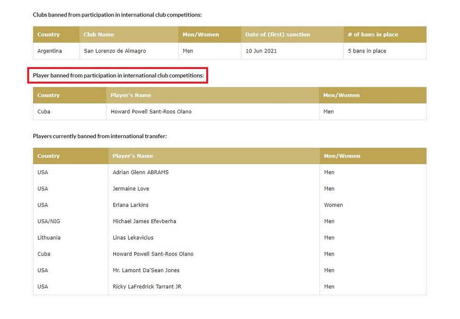Click the Argentina country cell

49,51
